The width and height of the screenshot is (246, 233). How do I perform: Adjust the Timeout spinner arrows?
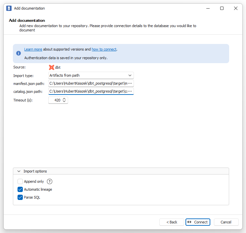(x=64, y=100)
